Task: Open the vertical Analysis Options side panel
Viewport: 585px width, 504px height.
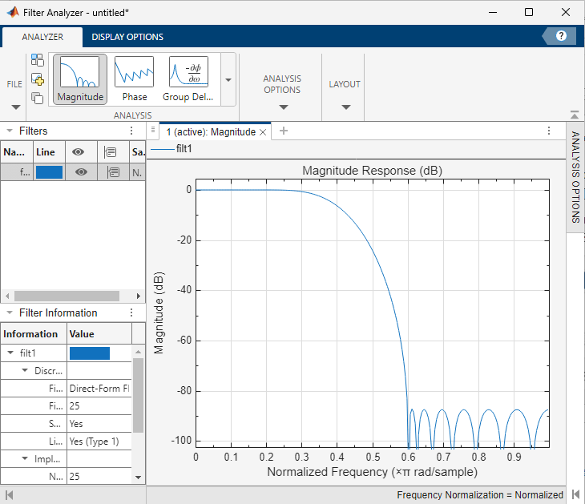Action: pyautogui.click(x=575, y=176)
